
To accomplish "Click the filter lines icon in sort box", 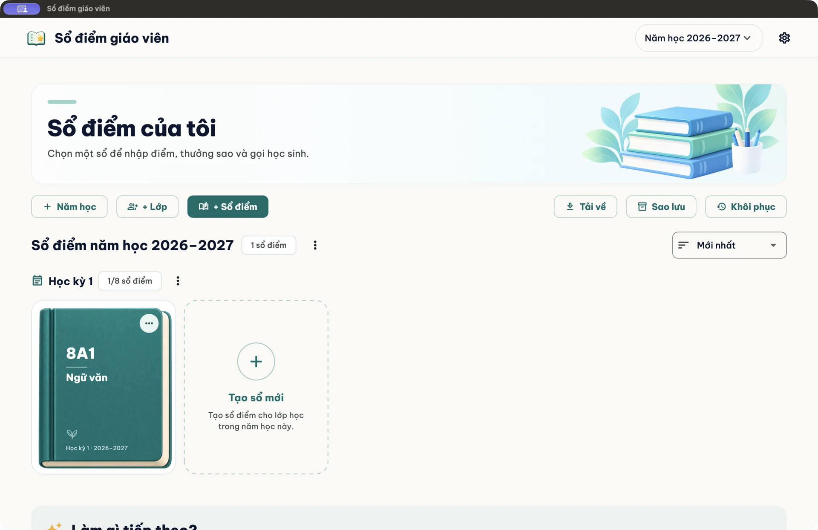I will 683,245.
